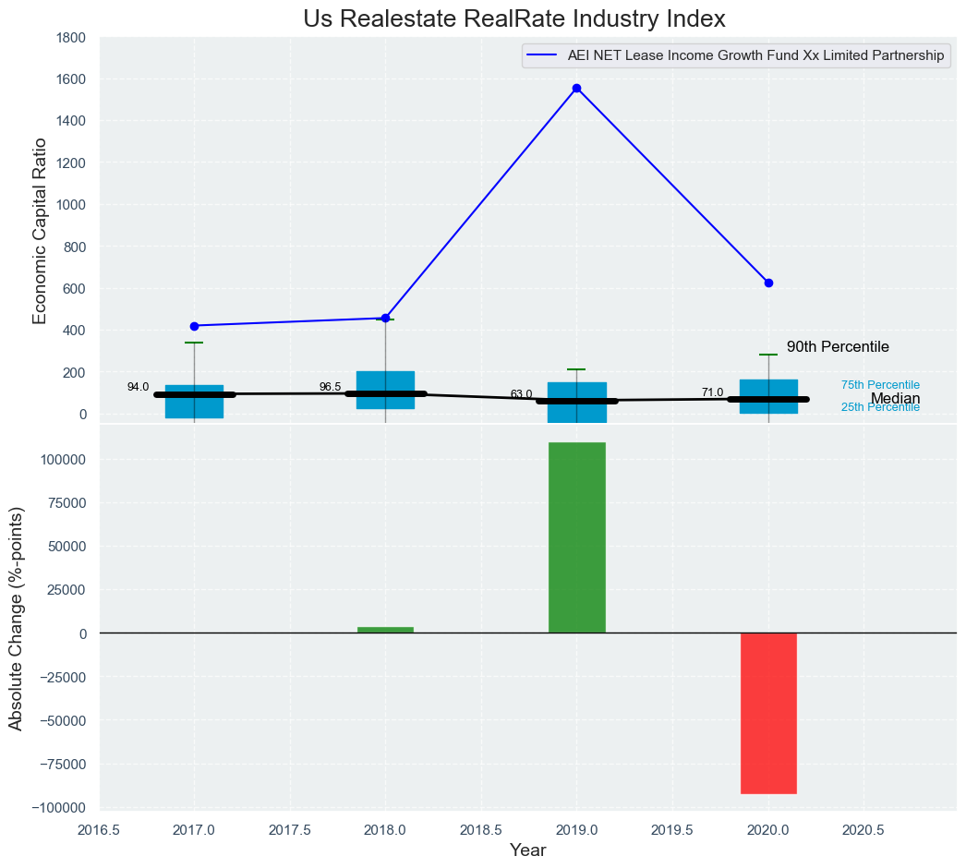
Task: Click the 'Median' annotation label
Action: tap(895, 399)
